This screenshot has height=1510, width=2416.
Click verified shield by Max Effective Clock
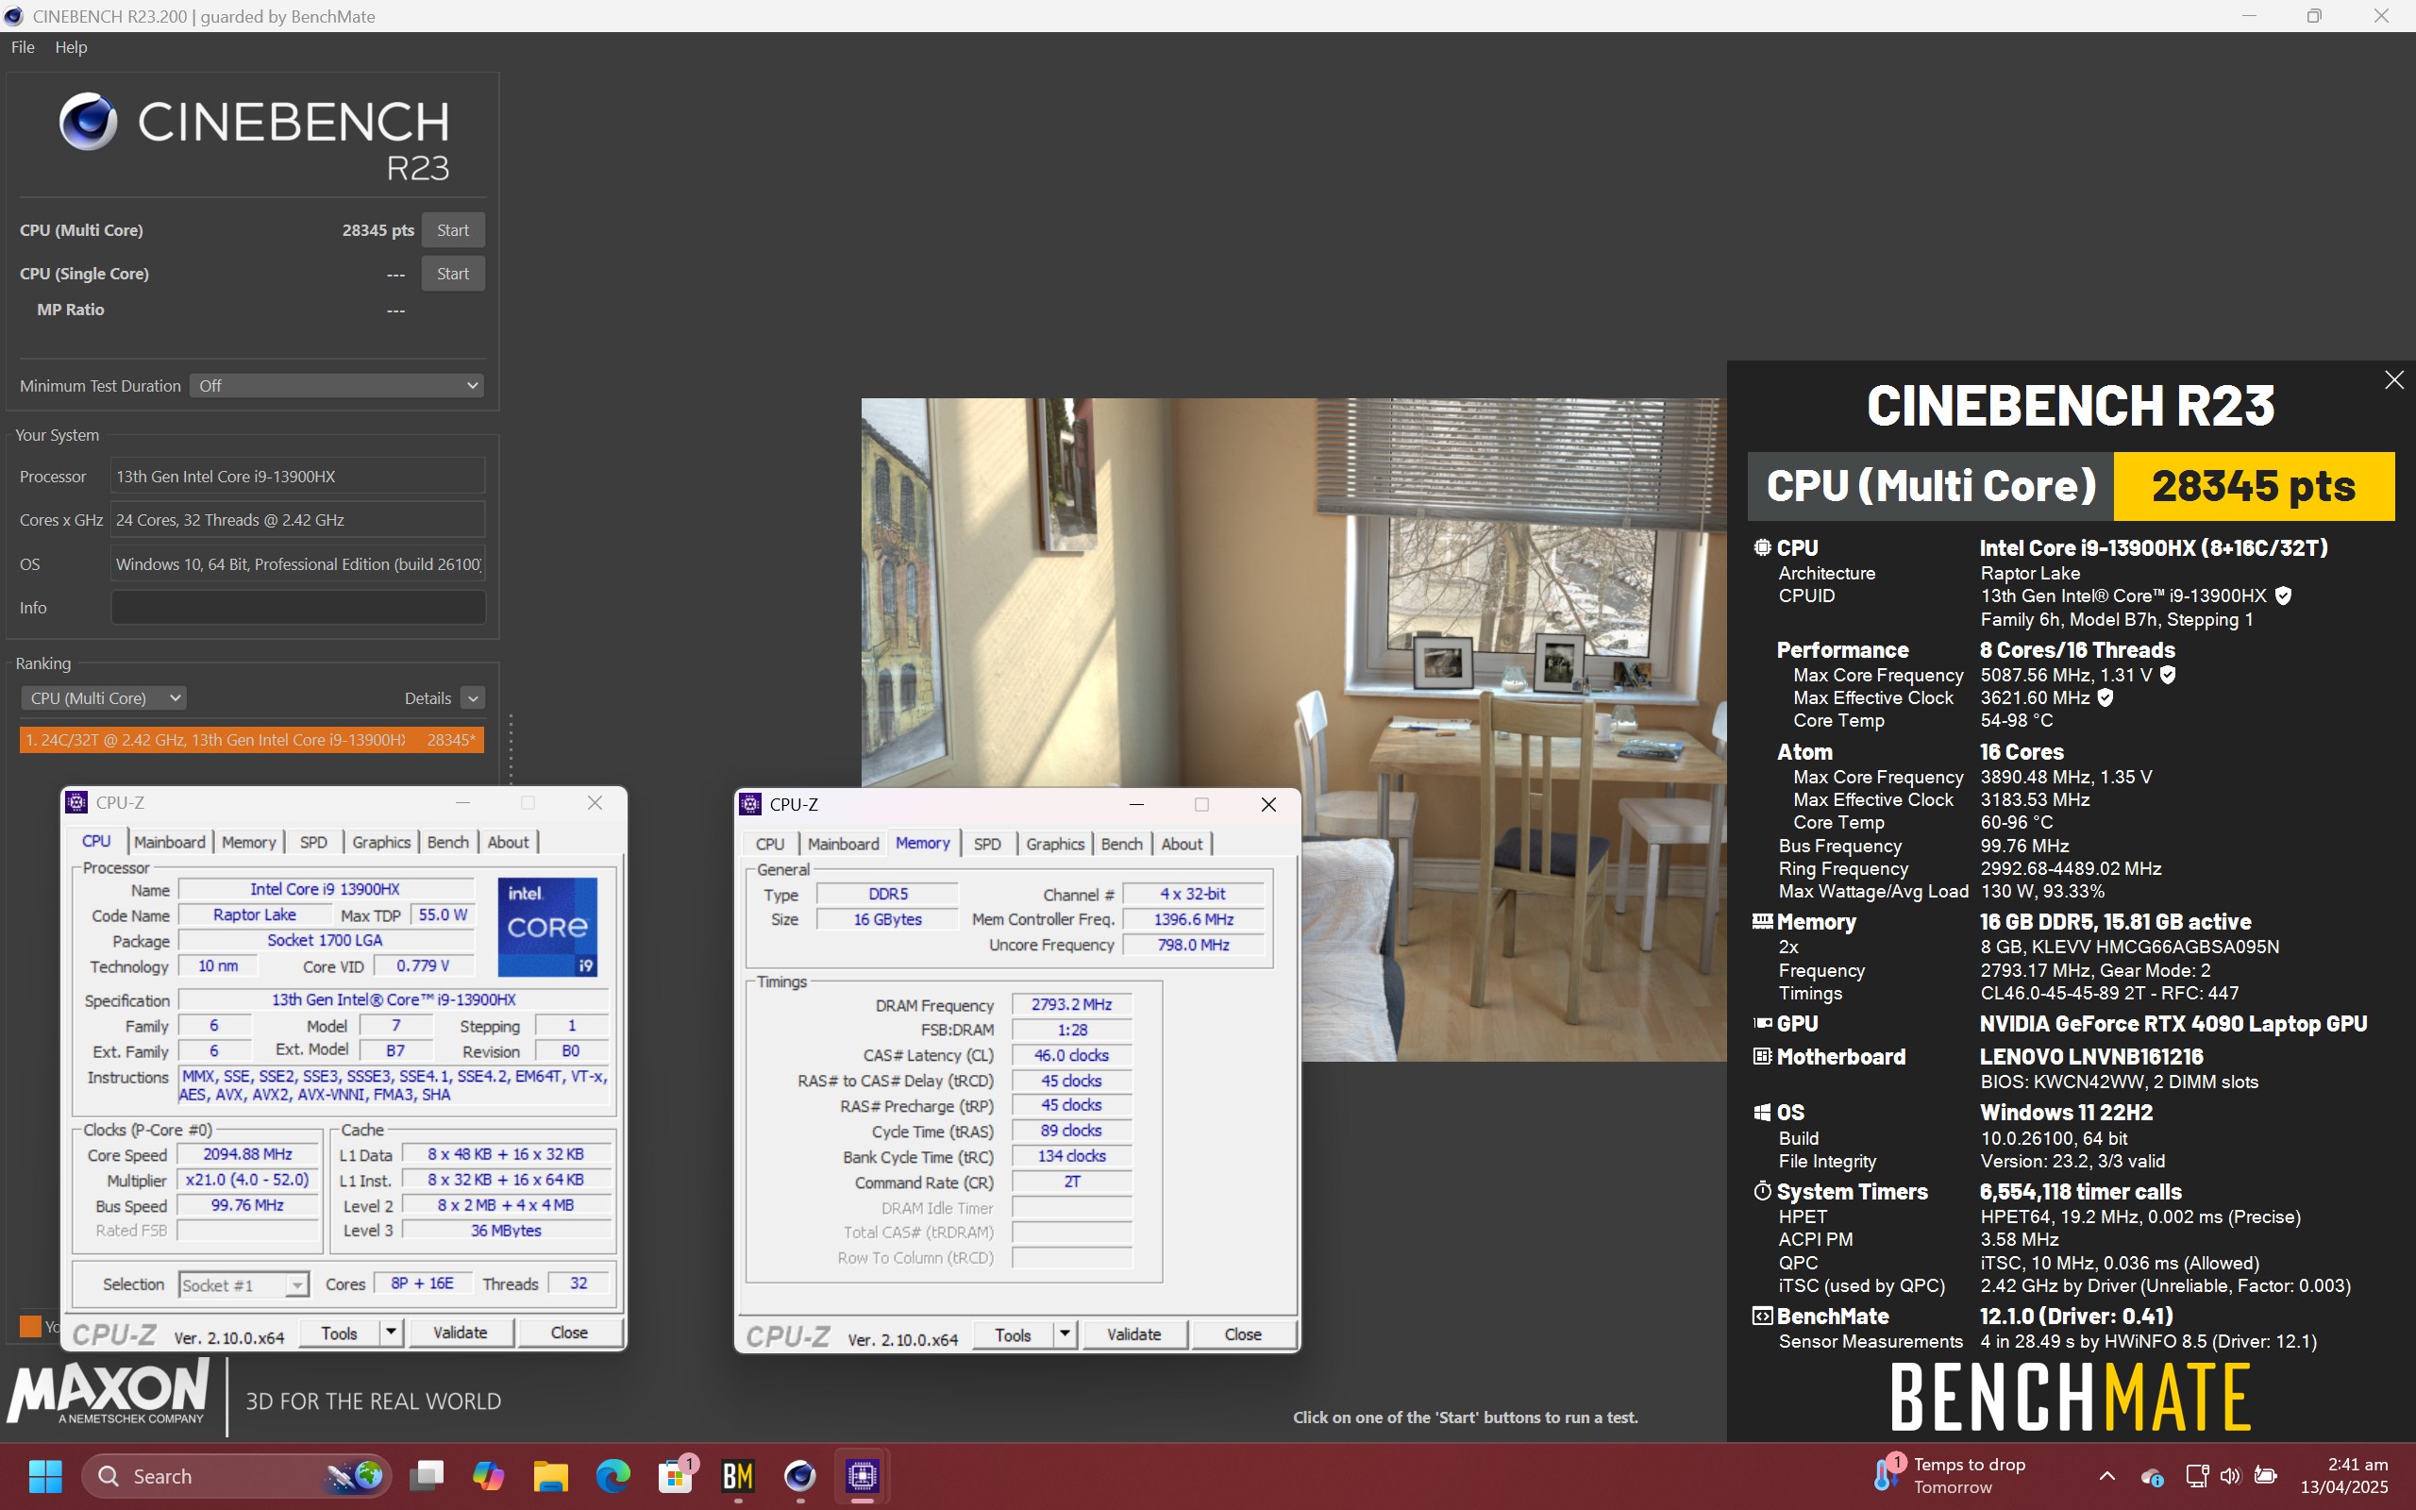tap(2106, 698)
